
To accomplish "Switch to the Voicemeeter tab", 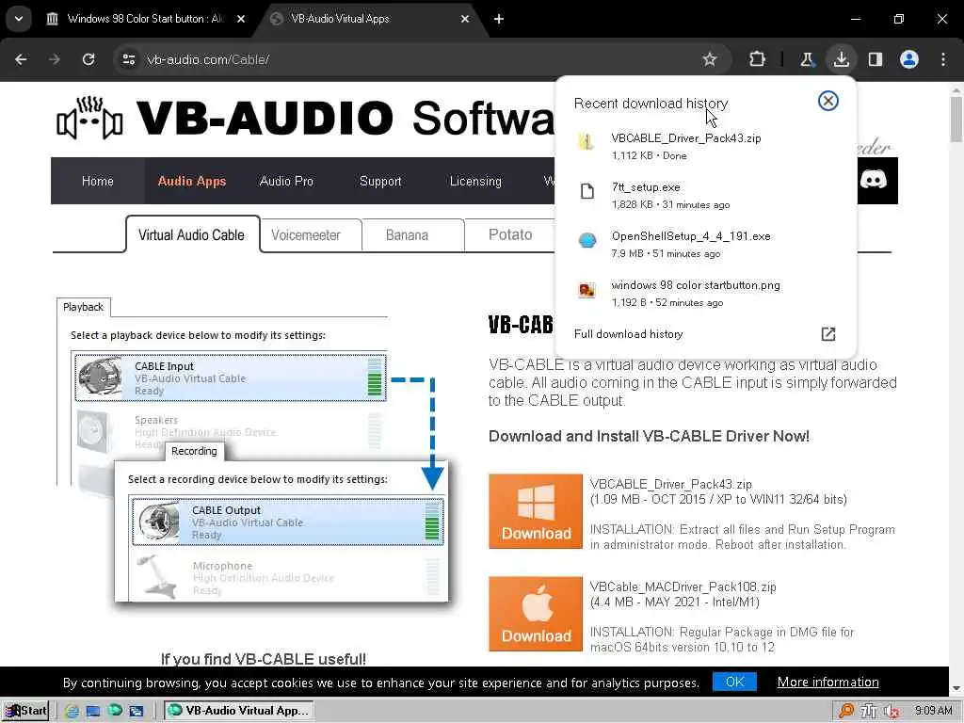I will point(306,234).
